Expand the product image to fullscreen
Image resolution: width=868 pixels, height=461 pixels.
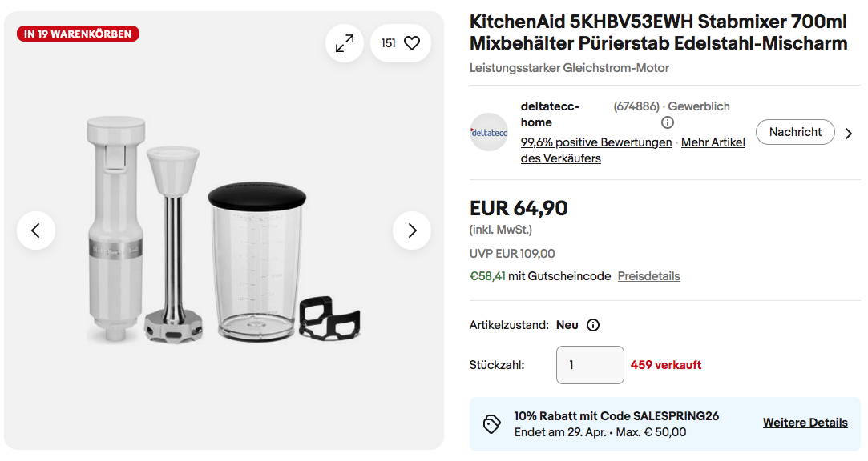pos(345,43)
